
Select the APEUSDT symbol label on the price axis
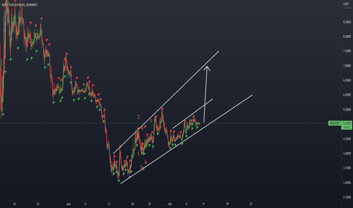tap(334, 123)
